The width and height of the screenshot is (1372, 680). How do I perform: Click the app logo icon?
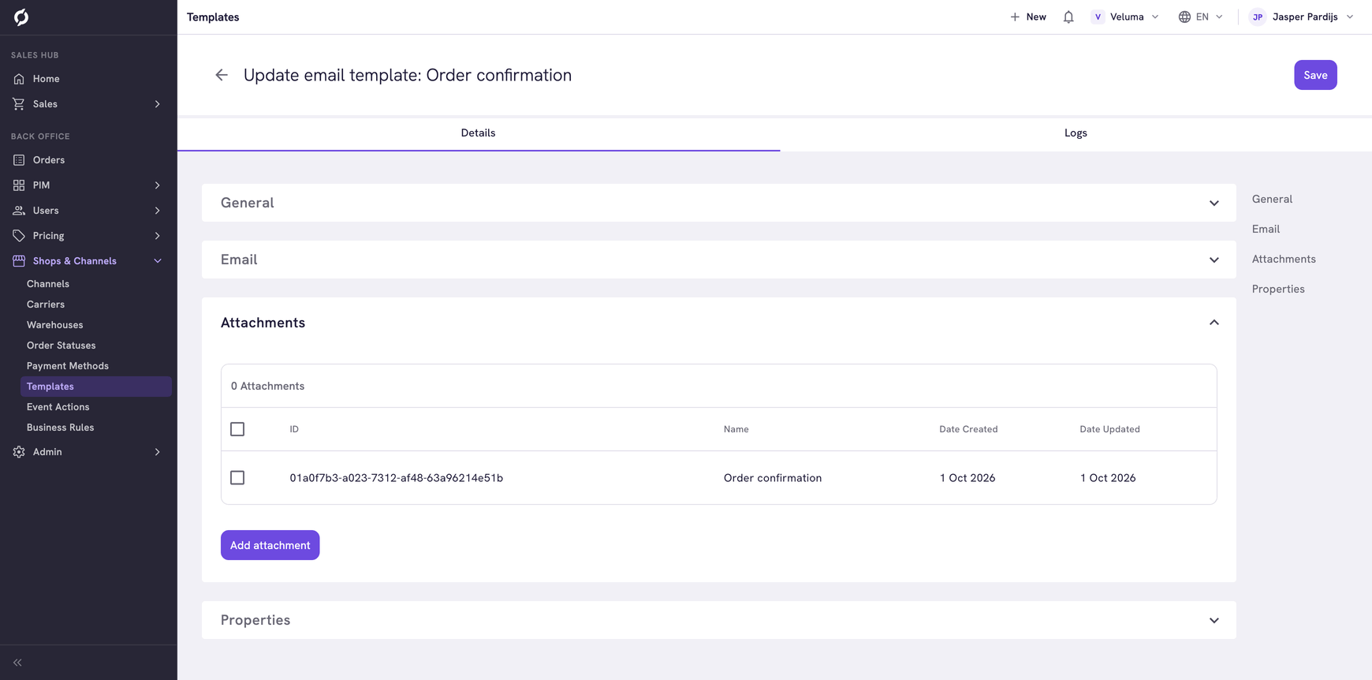coord(21,17)
